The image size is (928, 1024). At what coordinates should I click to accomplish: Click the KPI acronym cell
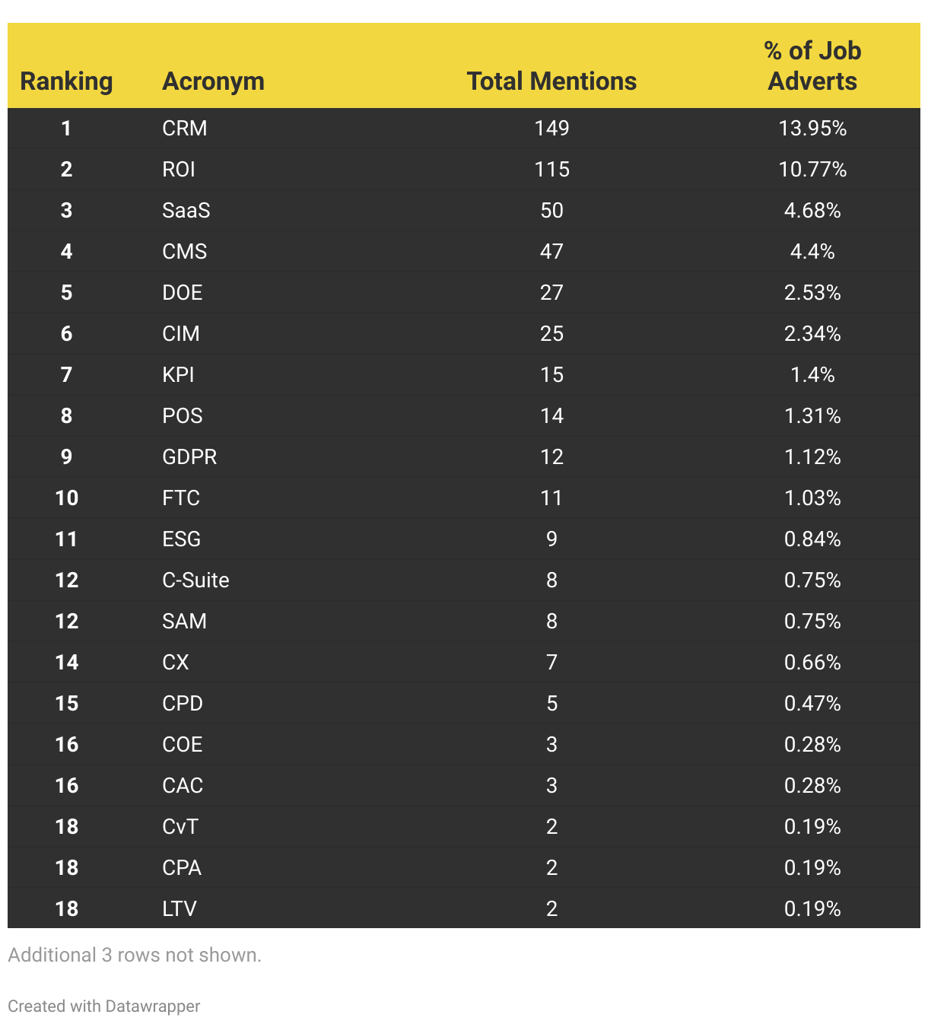(x=178, y=374)
